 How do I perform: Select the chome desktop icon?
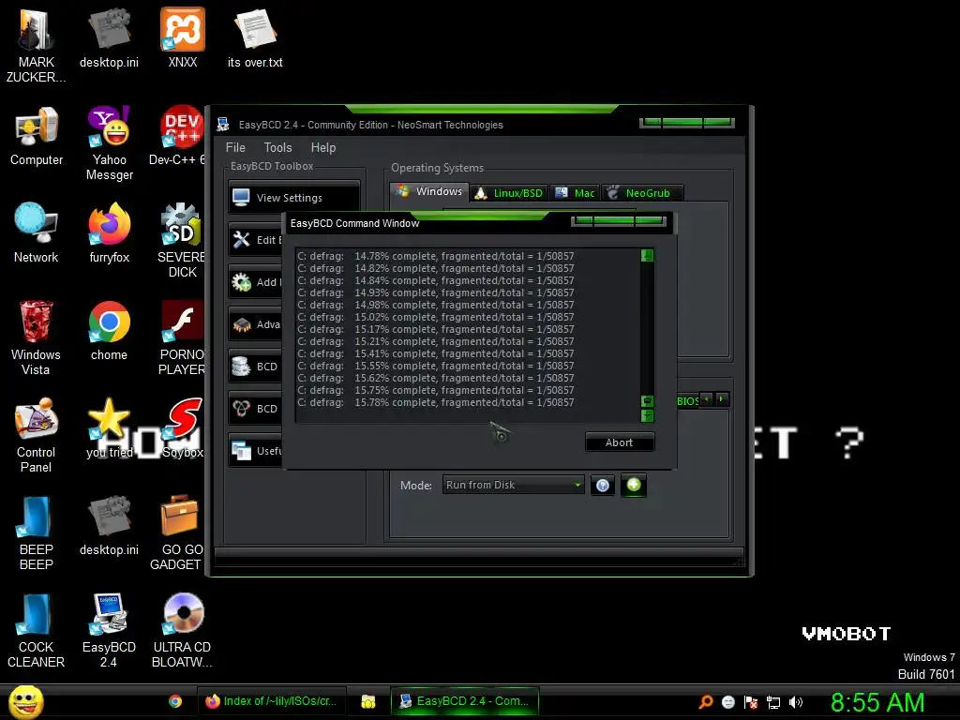point(109,331)
